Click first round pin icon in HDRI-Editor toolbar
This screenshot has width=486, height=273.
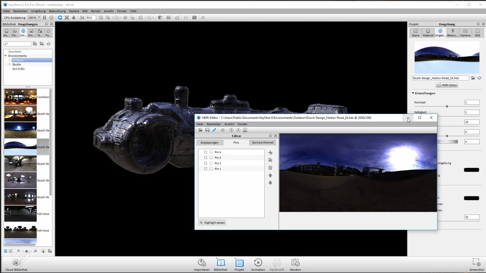click(231, 130)
